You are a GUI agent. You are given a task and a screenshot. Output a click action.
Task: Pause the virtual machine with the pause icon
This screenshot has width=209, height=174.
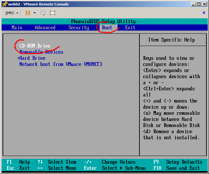[x=28, y=13]
